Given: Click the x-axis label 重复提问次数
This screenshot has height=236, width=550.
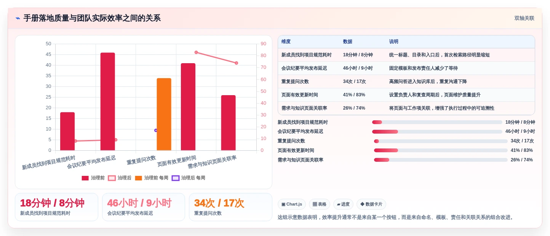Looking at the screenshot, I should tap(141, 160).
